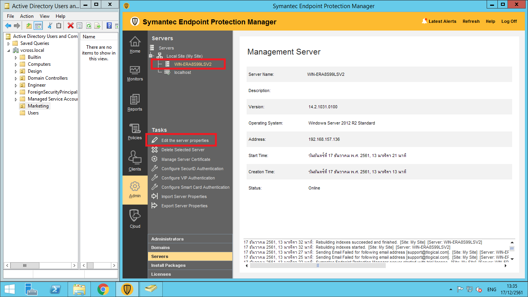Viewport: 528px width, 297px height.
Task: Open the Policies section
Action: [135, 131]
